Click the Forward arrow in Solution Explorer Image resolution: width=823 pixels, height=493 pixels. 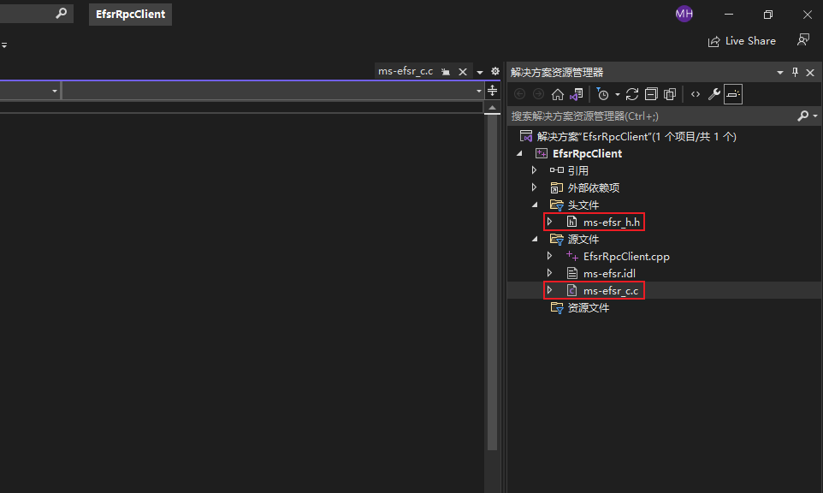click(538, 94)
